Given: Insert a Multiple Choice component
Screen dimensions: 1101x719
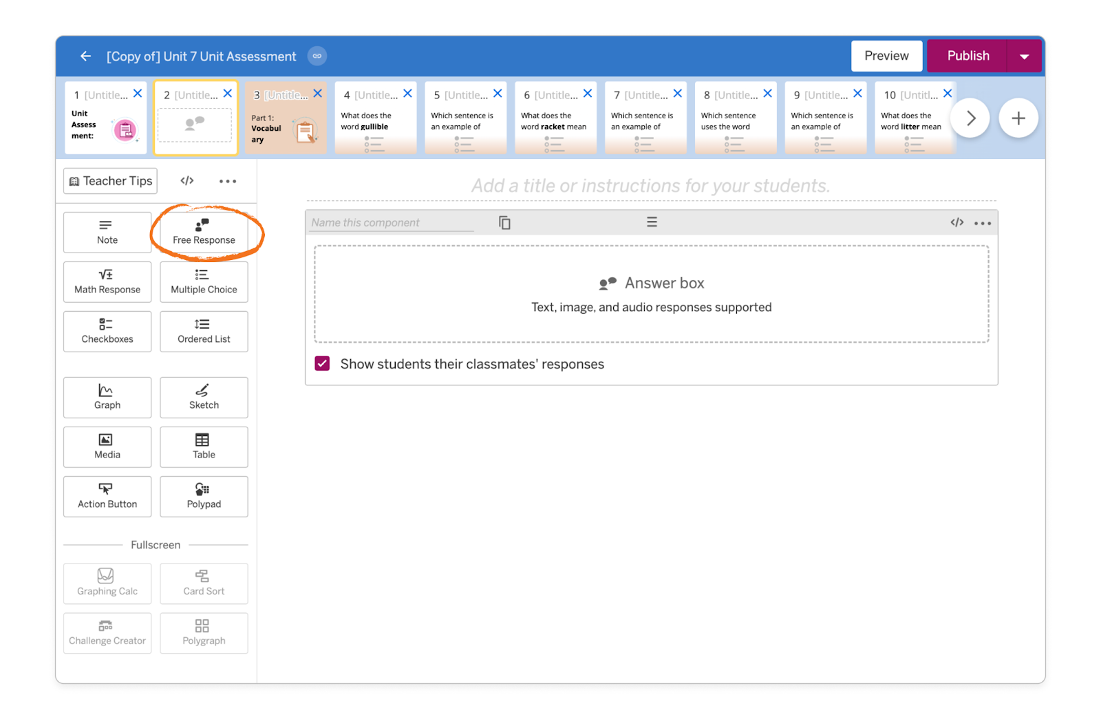Looking at the screenshot, I should [x=203, y=281].
